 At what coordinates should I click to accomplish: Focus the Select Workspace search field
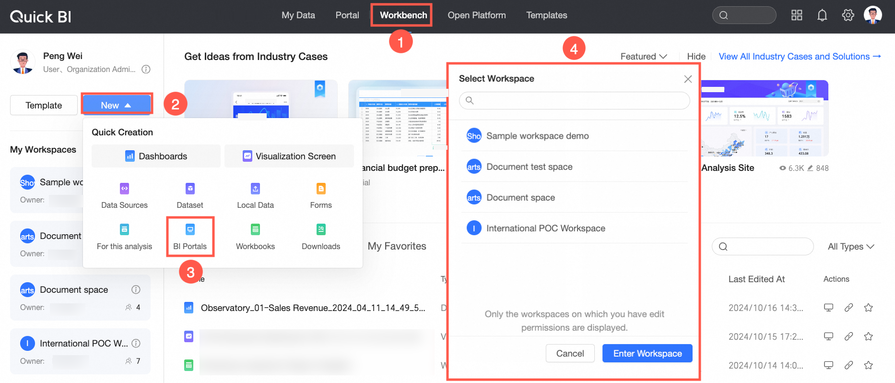pos(574,100)
